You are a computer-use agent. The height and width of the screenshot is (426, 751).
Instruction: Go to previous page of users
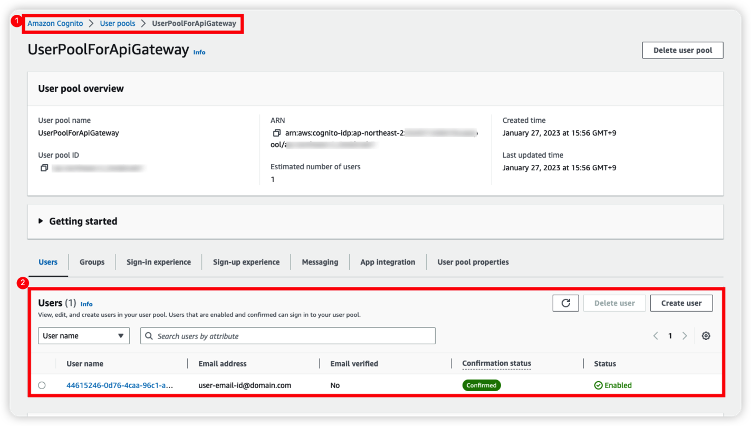point(656,336)
